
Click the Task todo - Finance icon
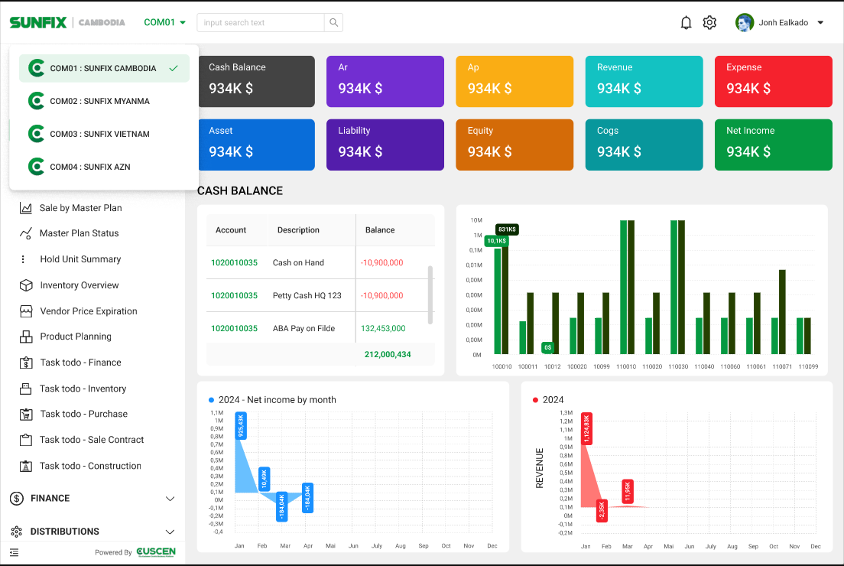point(26,363)
